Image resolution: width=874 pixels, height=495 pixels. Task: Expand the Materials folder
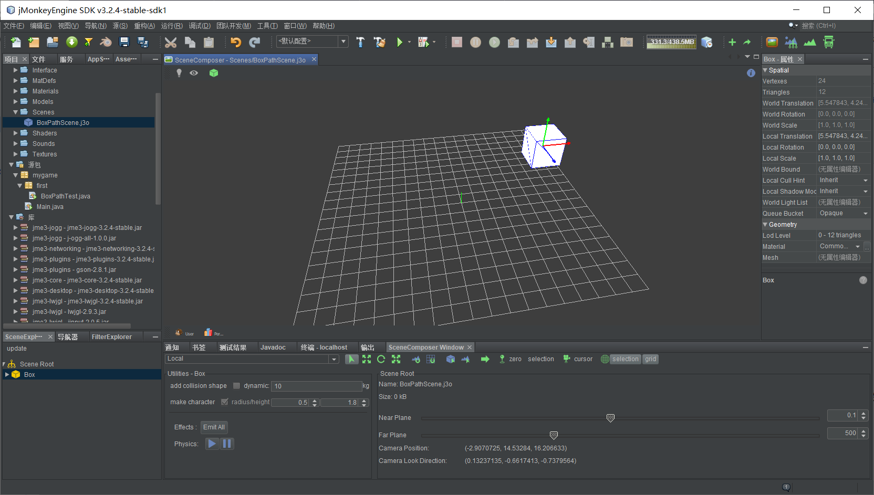[16, 91]
